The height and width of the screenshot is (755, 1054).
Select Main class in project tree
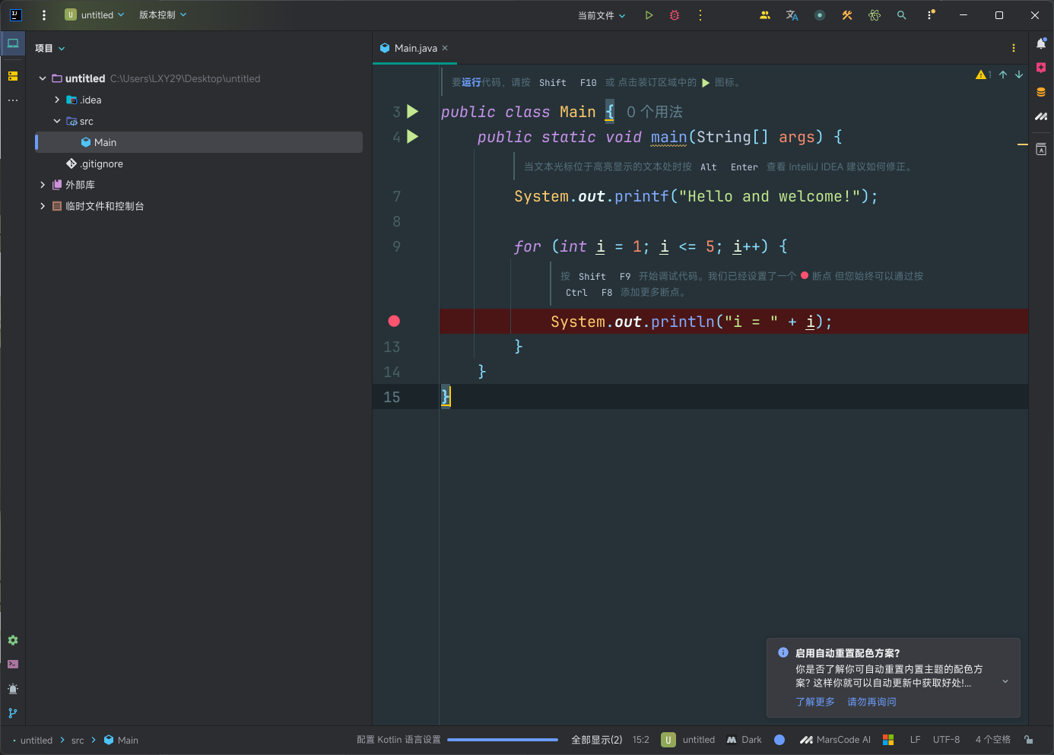tap(199, 142)
